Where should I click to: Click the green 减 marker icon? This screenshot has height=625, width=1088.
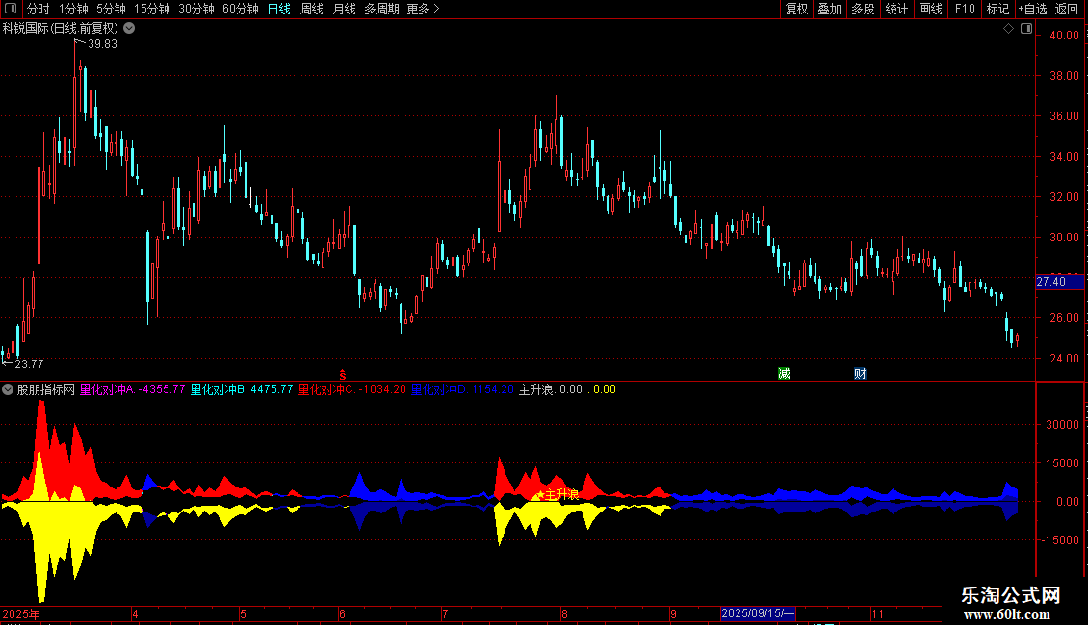point(784,374)
